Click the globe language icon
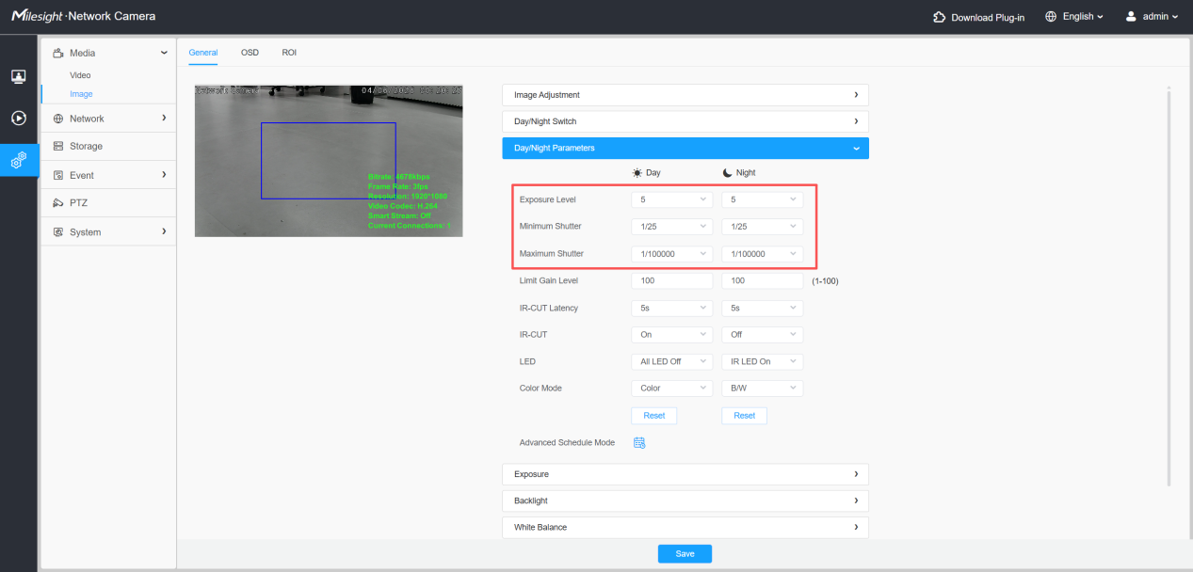Viewport: 1193px width, 572px height. point(1051,17)
